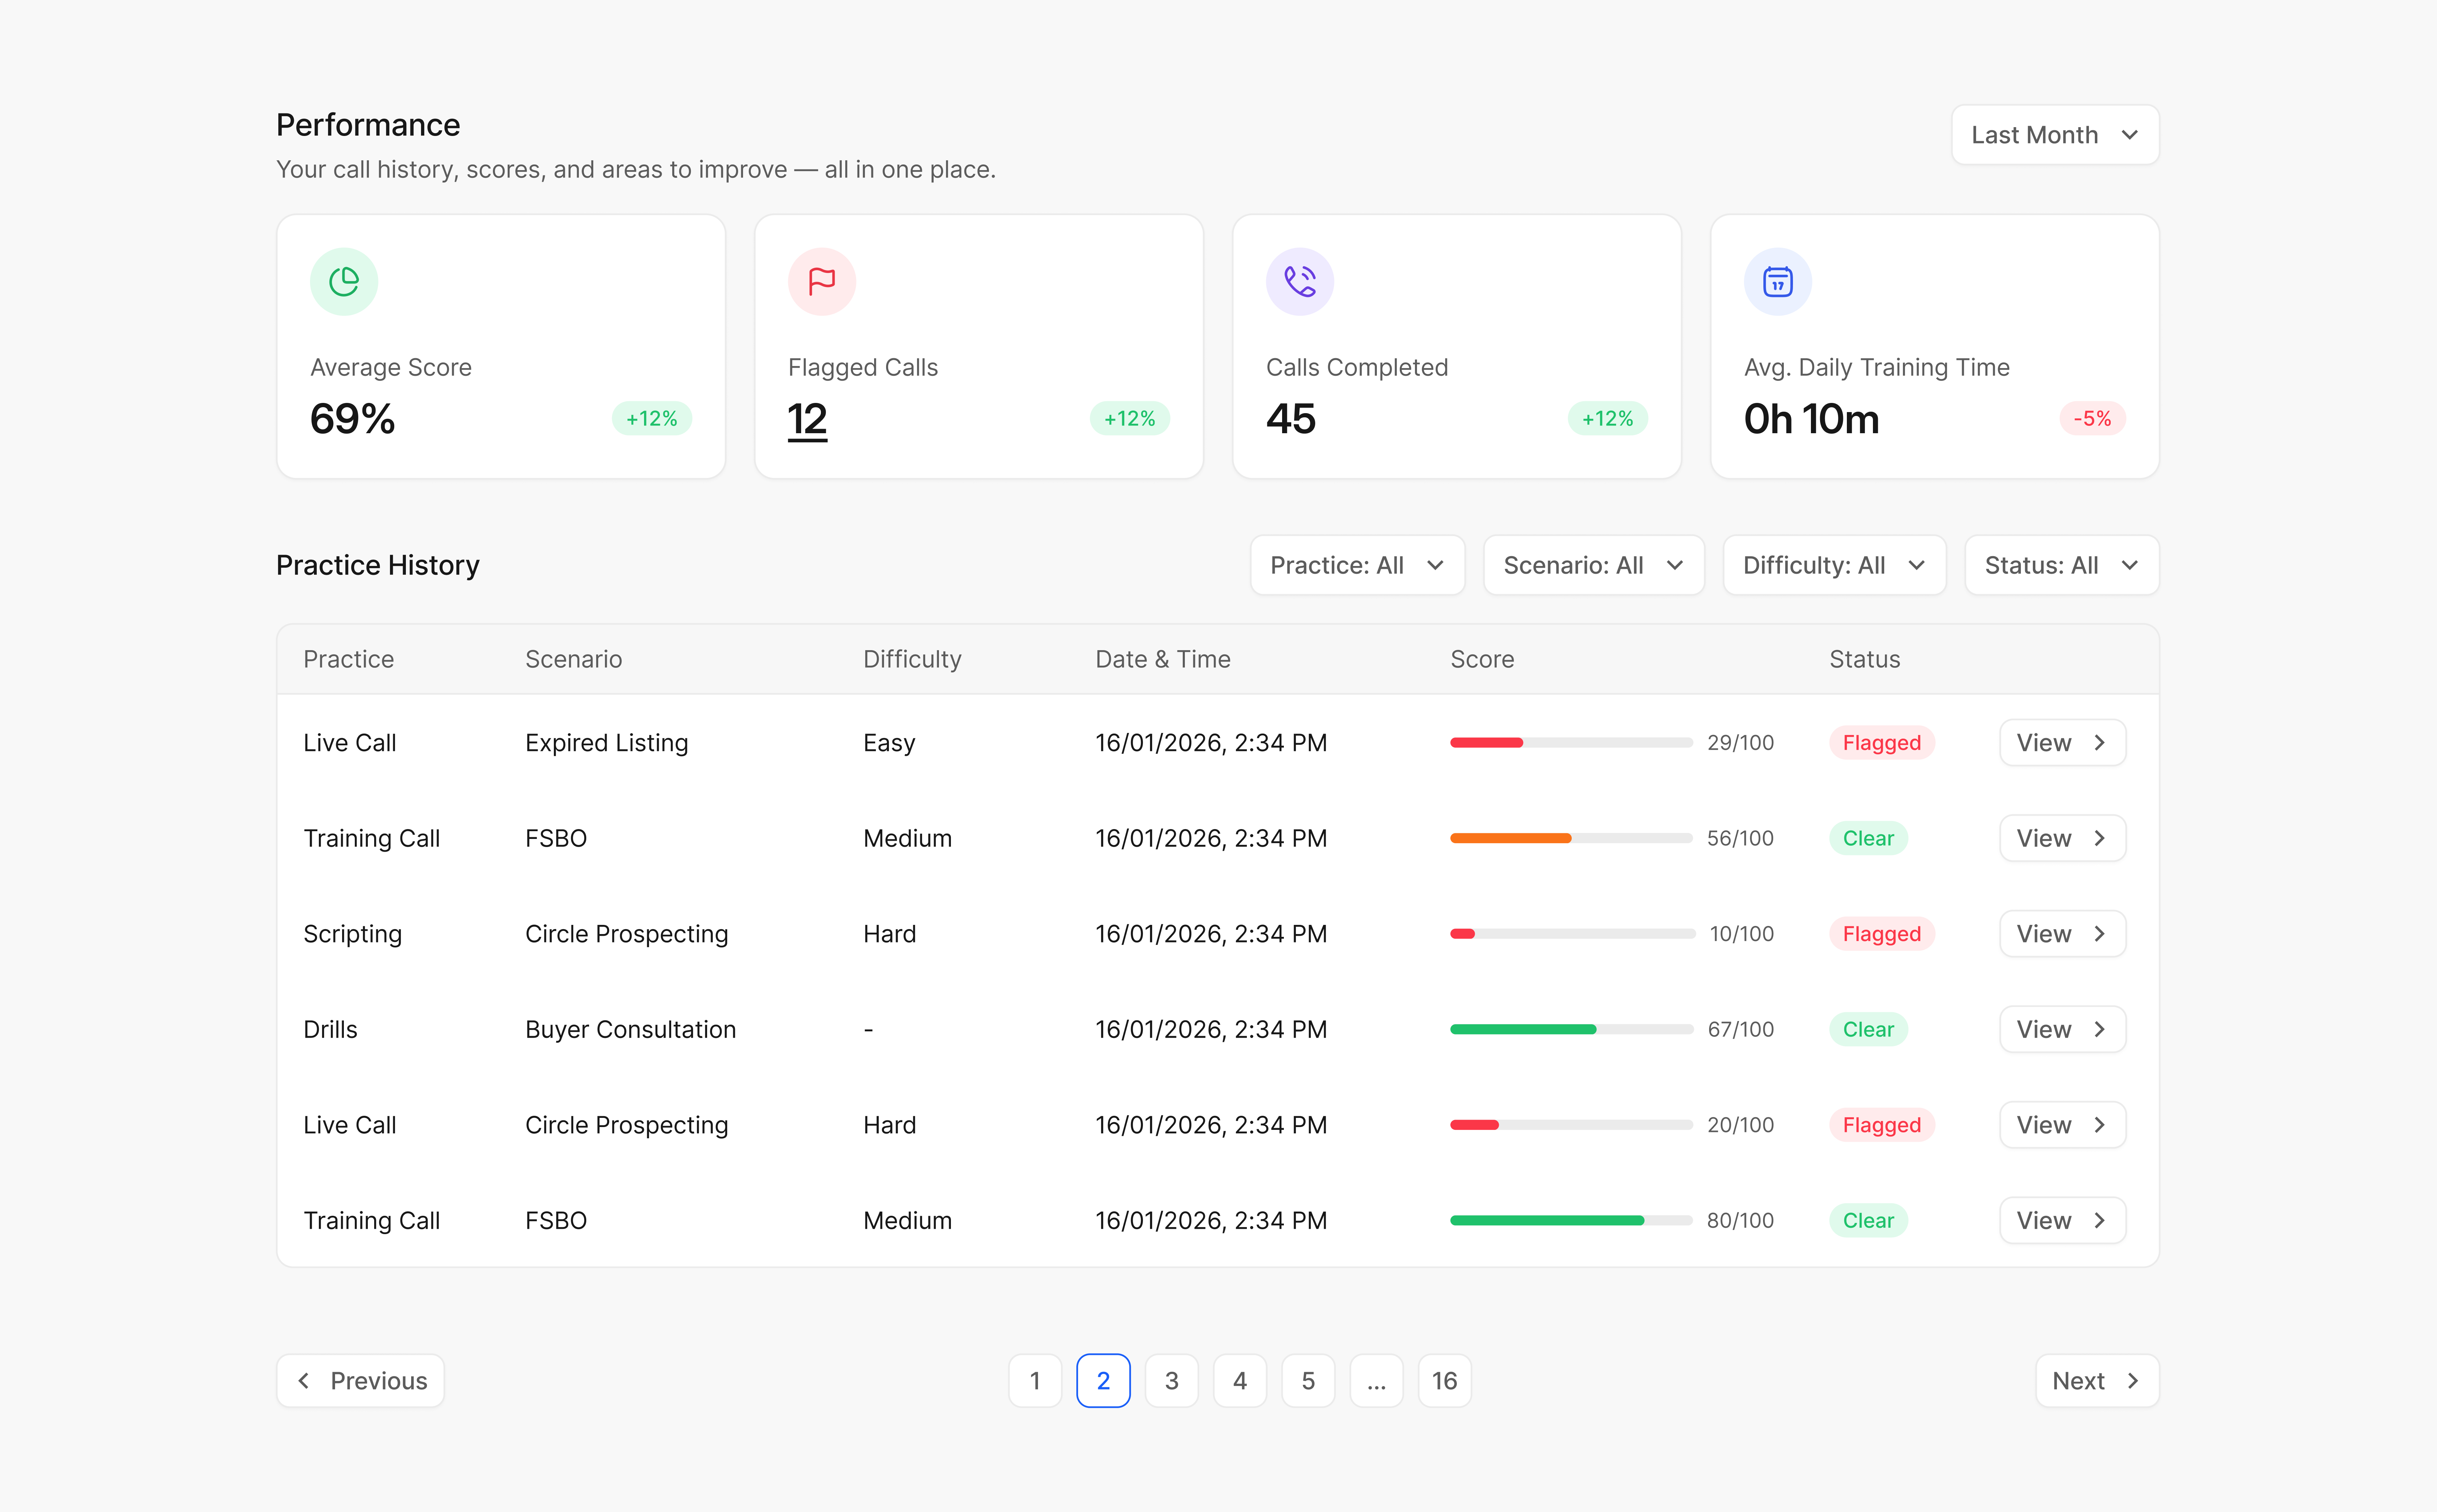Click the -5% badge on training time card
Screen dimensions: 2437x1512
tap(2092, 418)
